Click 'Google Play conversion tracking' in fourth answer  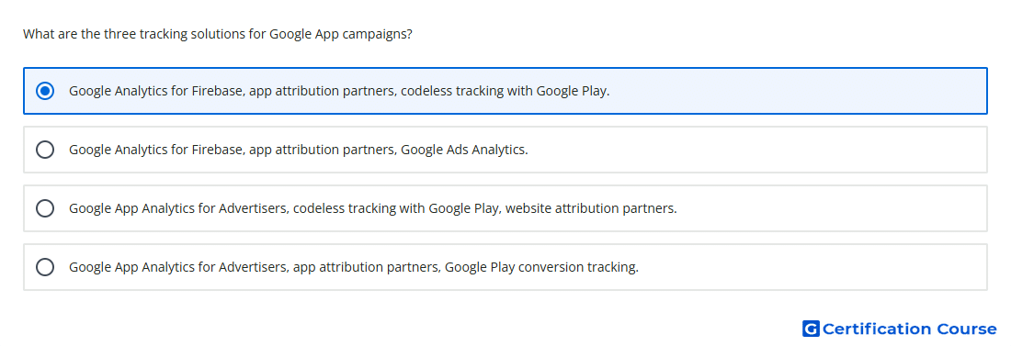(540, 267)
